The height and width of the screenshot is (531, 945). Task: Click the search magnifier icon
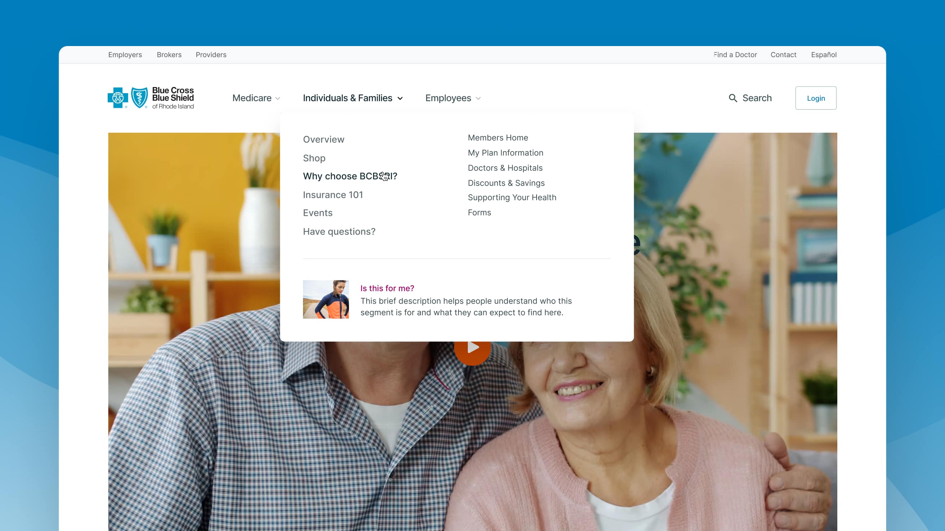point(733,98)
